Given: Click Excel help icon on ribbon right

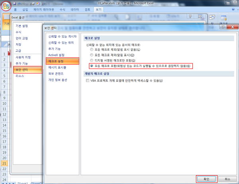Looking at the screenshot, I should click(x=233, y=10).
